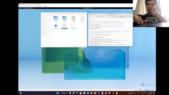Open the search icon in file manager
Image resolution: width=169 pixels, height=95 pixels.
pyautogui.click(x=73, y=13)
